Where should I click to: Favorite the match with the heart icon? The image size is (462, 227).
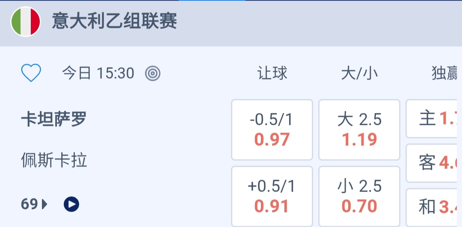(31, 74)
